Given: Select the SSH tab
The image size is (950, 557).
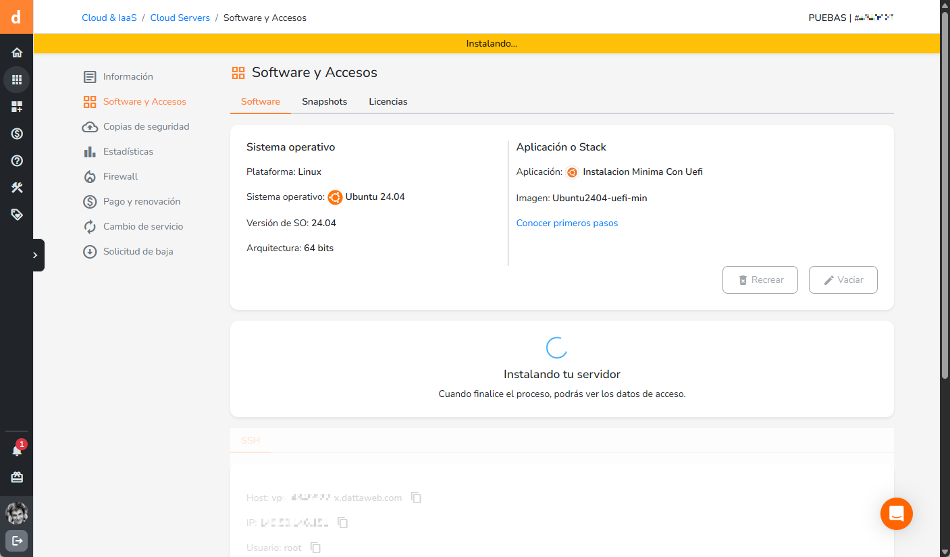Looking at the screenshot, I should click(250, 440).
